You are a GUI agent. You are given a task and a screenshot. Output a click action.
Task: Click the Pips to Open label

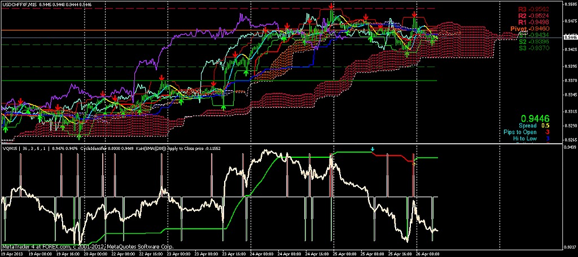pos(520,132)
